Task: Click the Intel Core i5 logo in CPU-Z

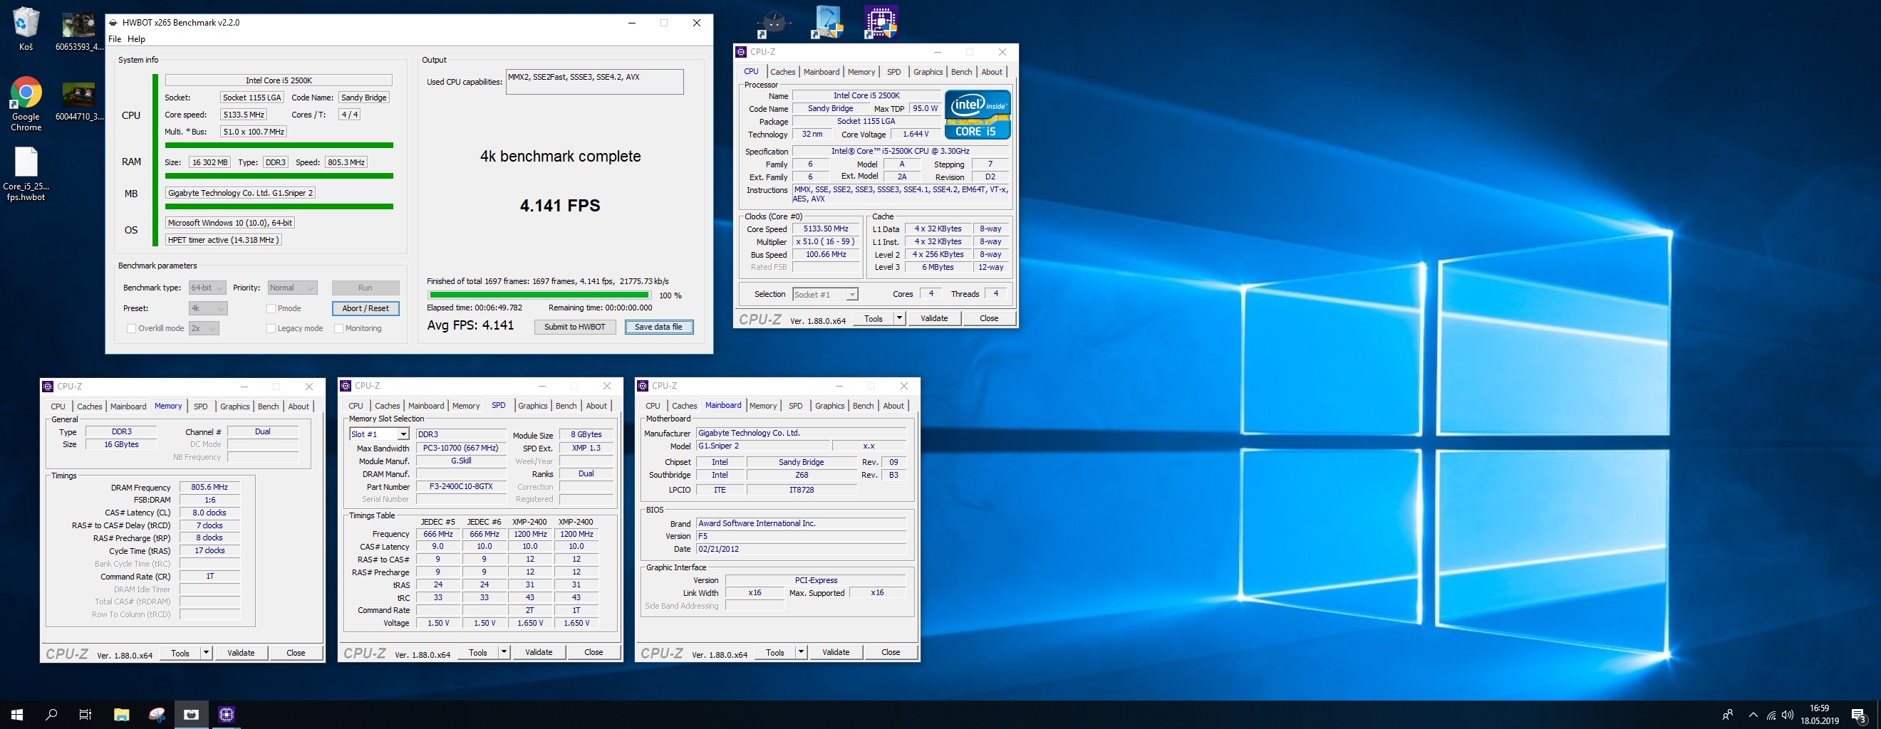Action: (977, 115)
